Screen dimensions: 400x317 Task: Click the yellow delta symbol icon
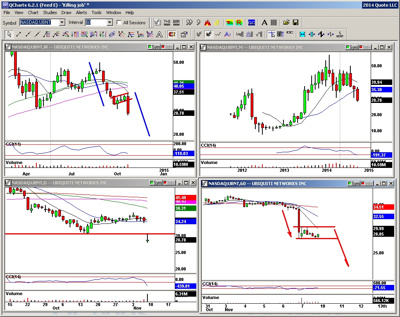click(x=217, y=23)
